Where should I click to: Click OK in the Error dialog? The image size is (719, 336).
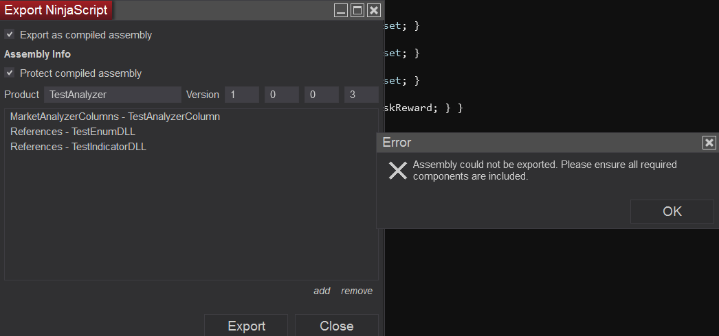pos(672,211)
